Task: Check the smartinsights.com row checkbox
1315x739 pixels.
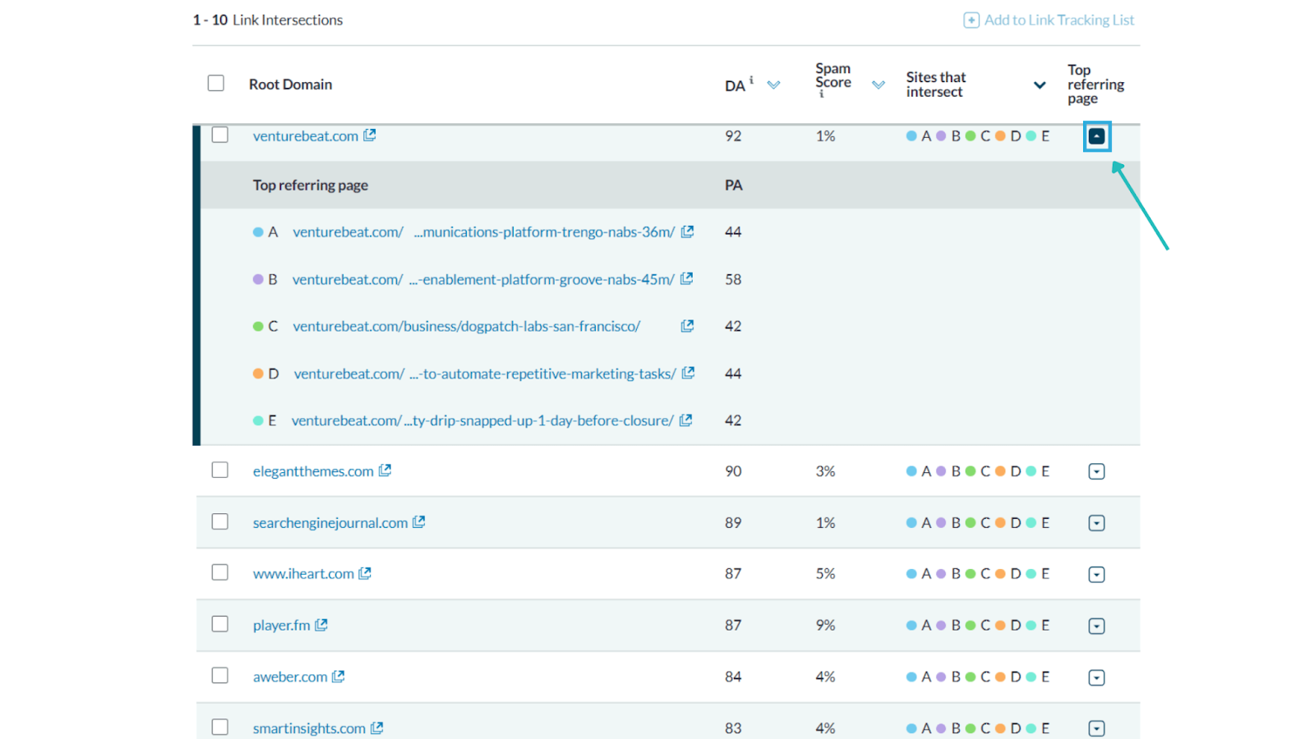Action: tap(220, 727)
